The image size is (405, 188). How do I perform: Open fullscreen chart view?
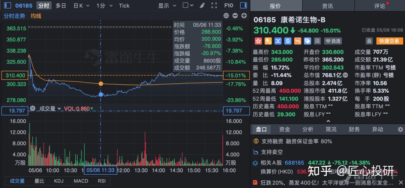point(214,5)
